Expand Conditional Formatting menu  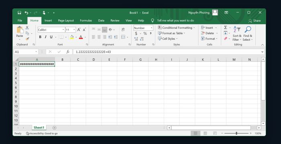[176, 28]
